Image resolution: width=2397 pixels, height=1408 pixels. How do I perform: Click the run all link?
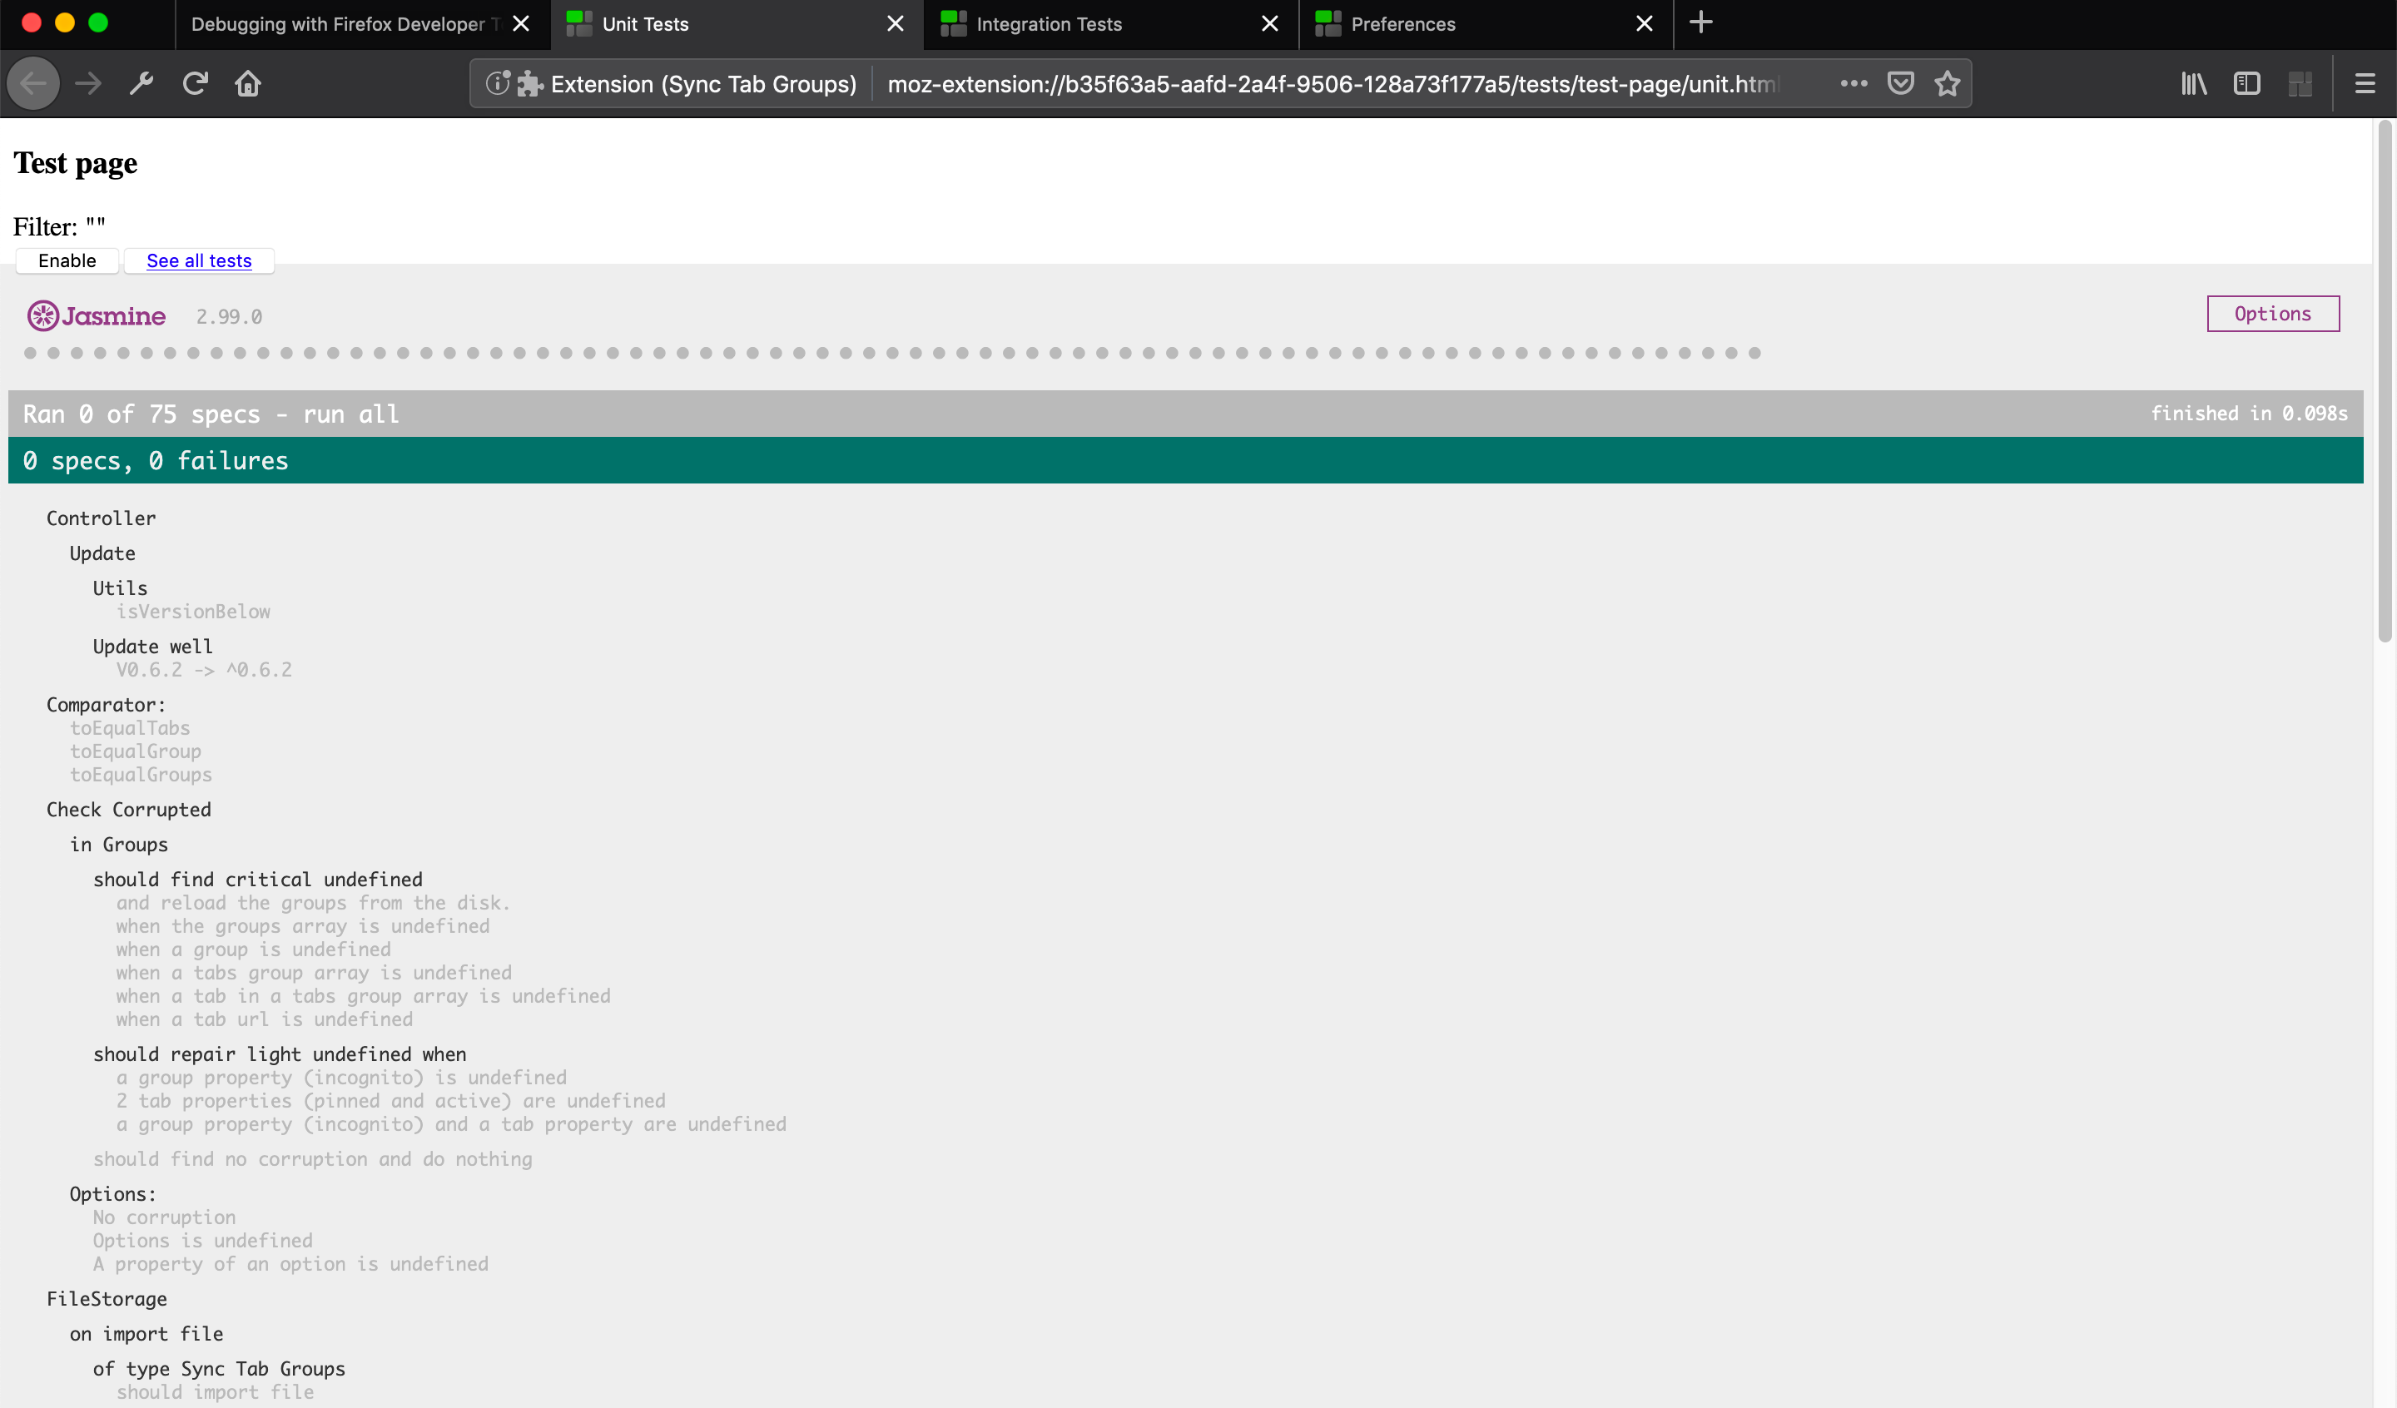(351, 414)
